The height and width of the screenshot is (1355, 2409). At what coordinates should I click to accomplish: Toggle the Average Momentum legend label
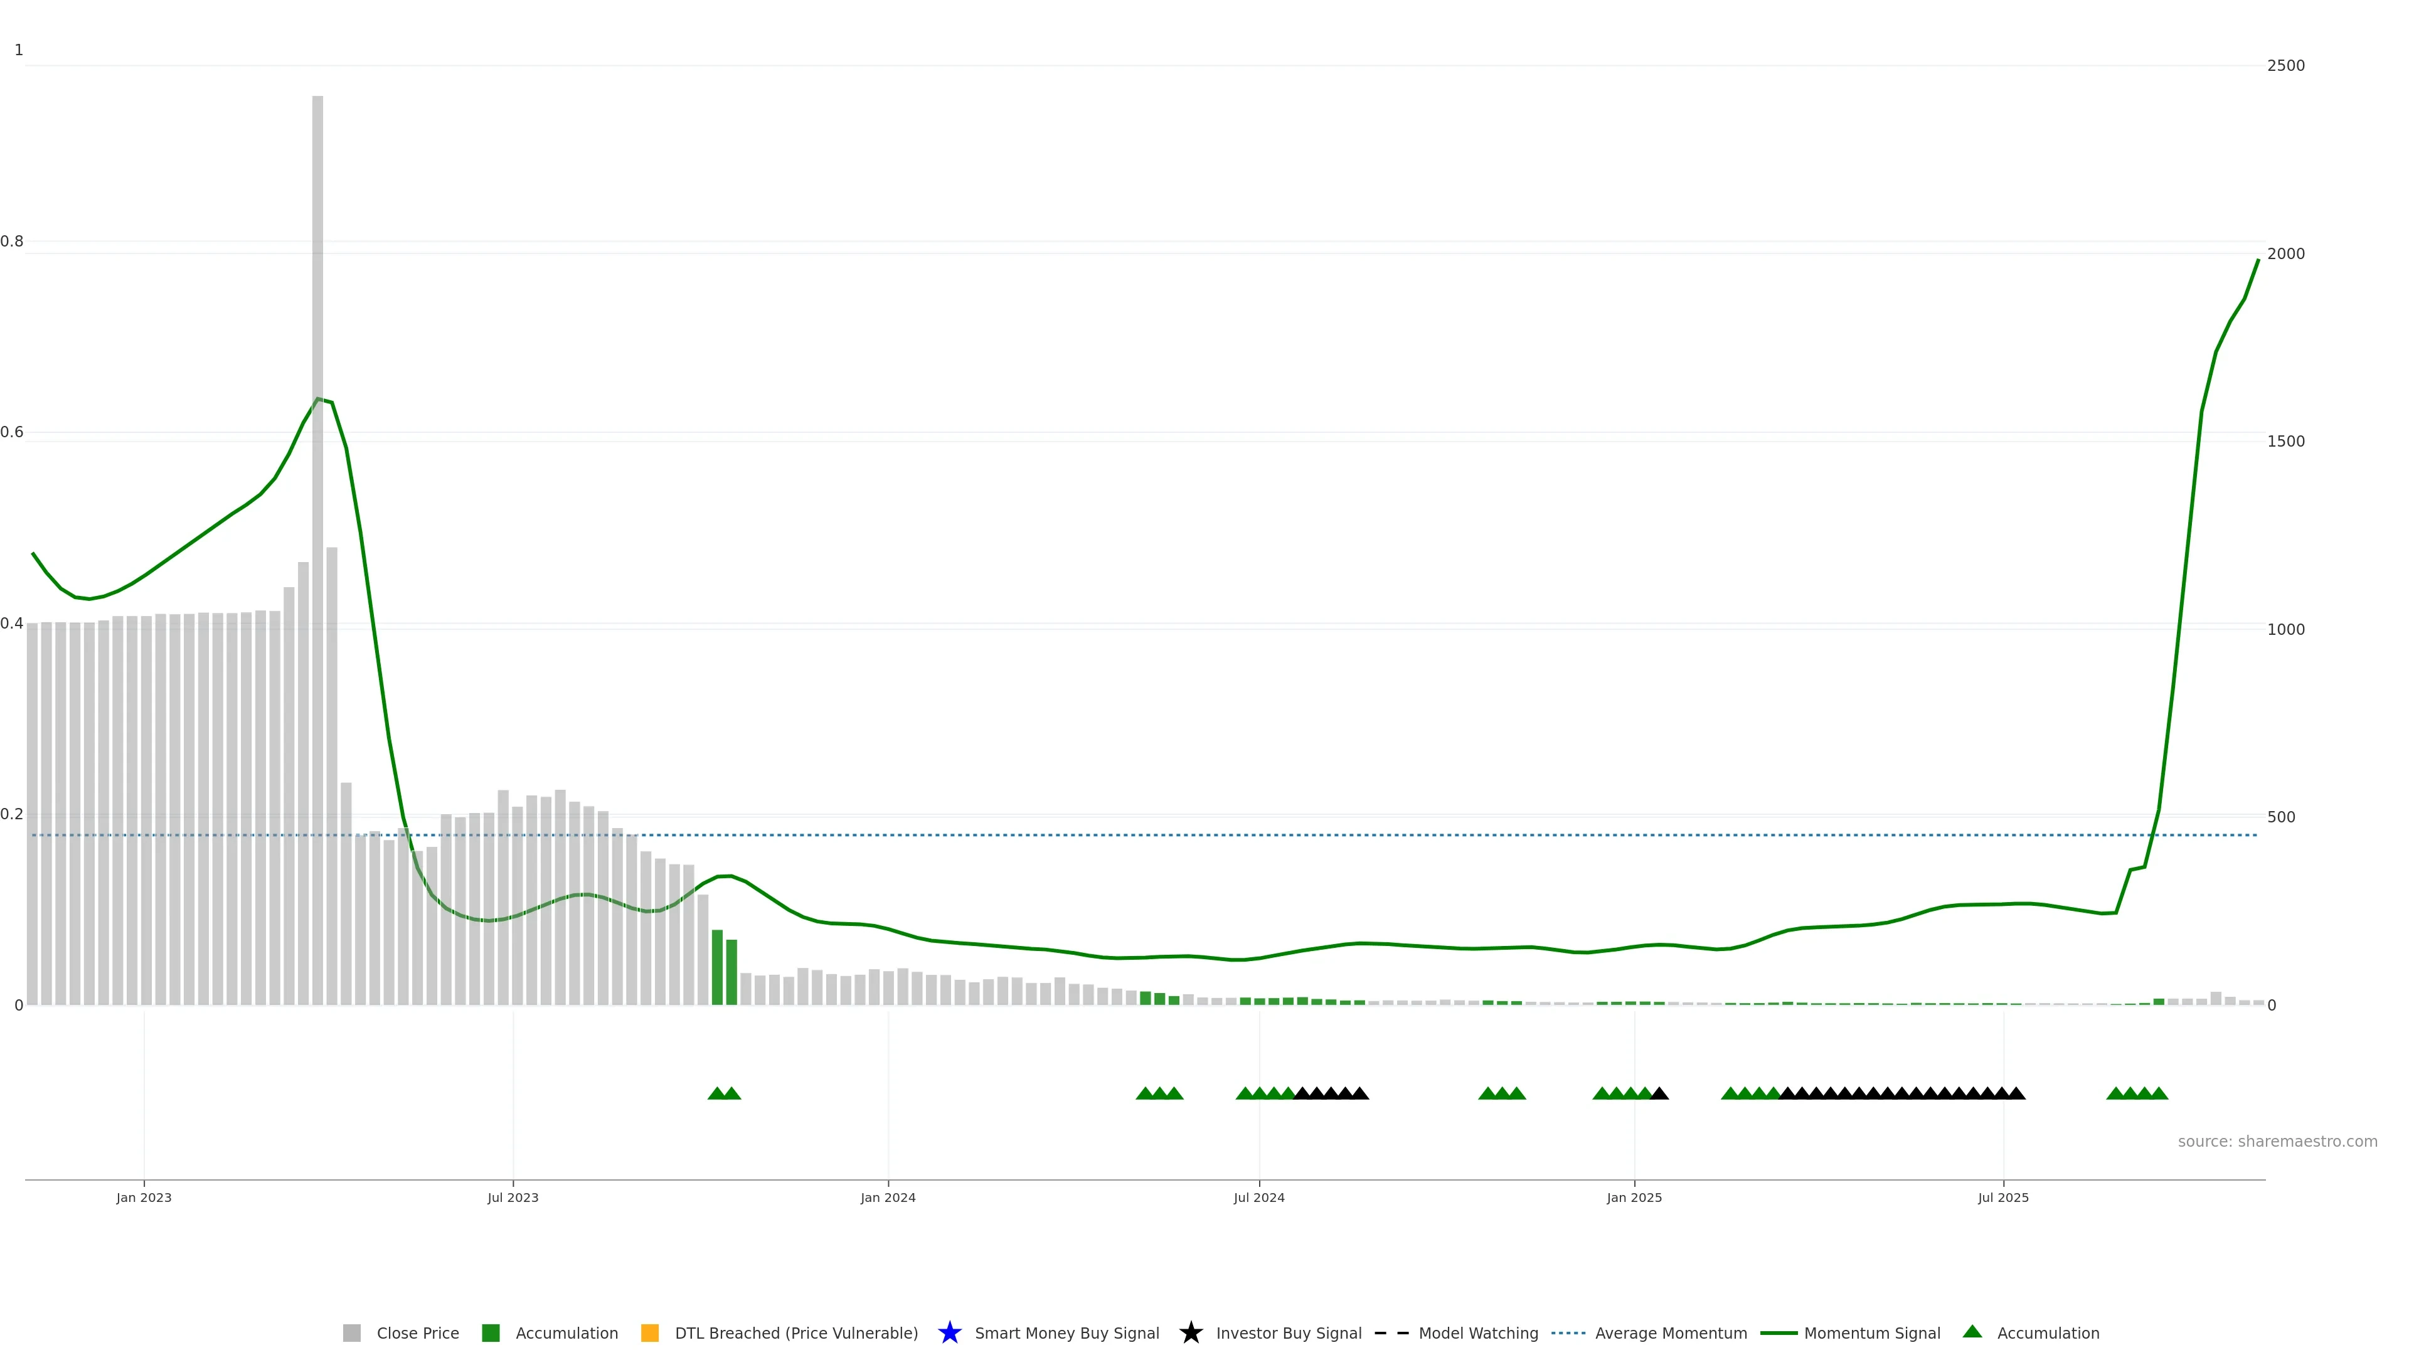coord(1670,1334)
